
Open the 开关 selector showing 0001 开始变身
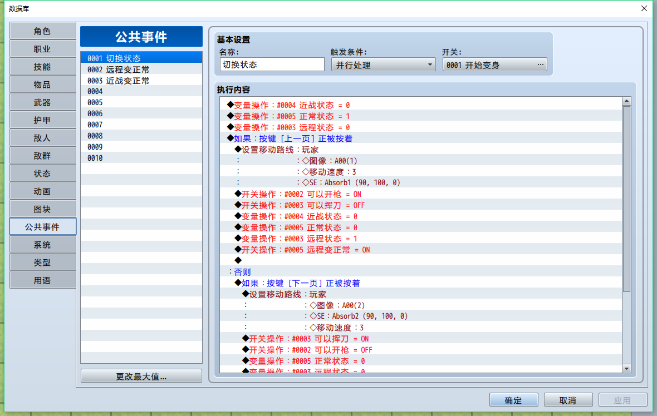click(x=494, y=65)
